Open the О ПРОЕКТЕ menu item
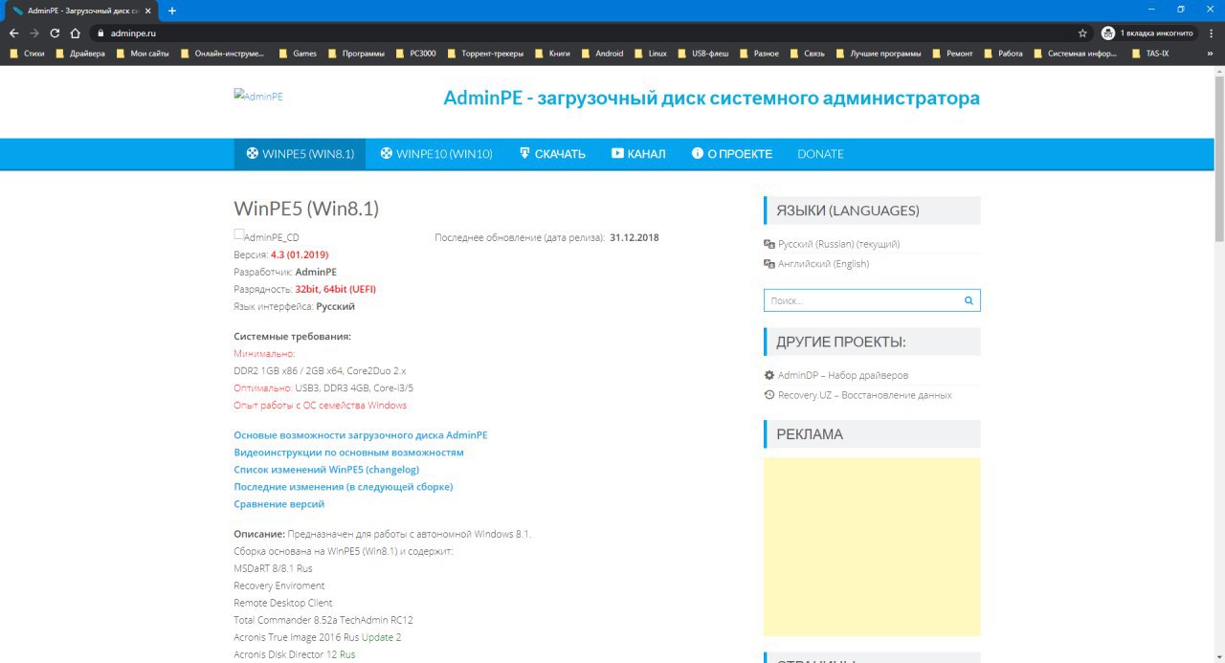Viewport: 1225px width, 663px height. coord(731,154)
